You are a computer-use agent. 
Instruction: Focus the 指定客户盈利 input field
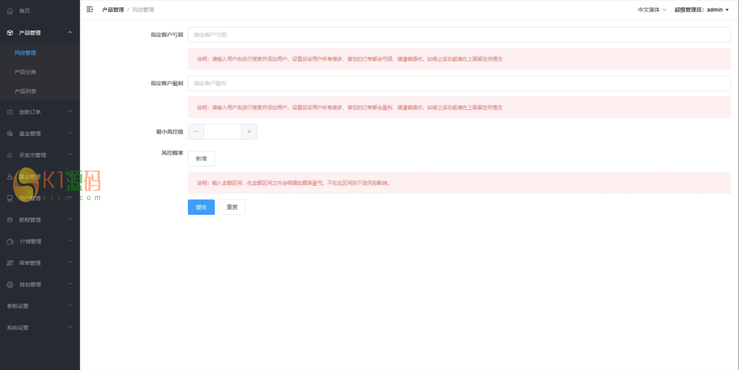459,83
